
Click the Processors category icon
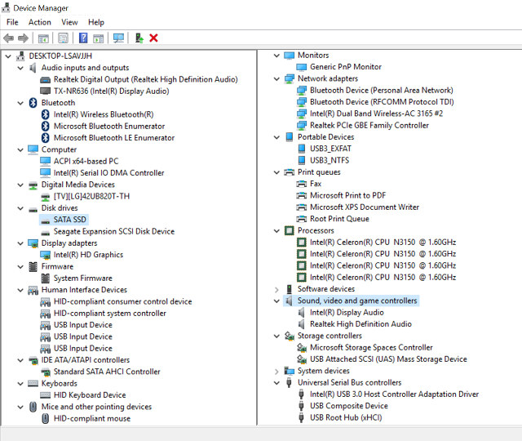point(290,230)
